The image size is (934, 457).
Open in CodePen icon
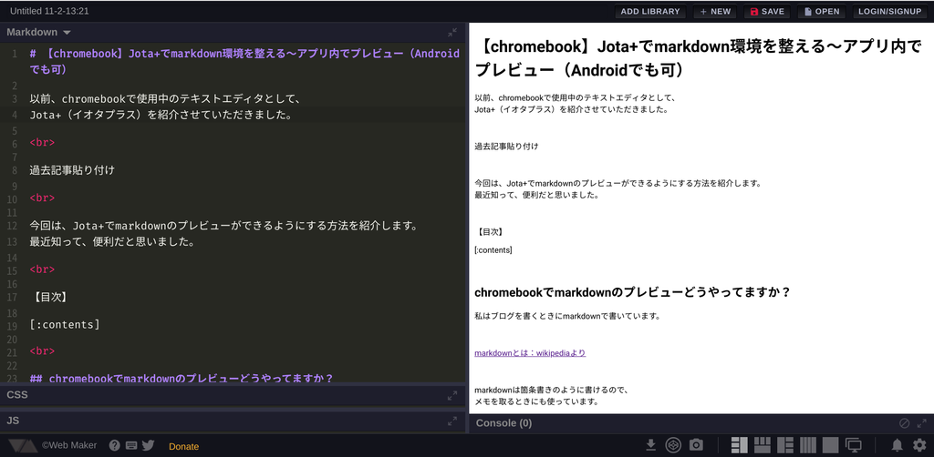pyautogui.click(x=673, y=444)
